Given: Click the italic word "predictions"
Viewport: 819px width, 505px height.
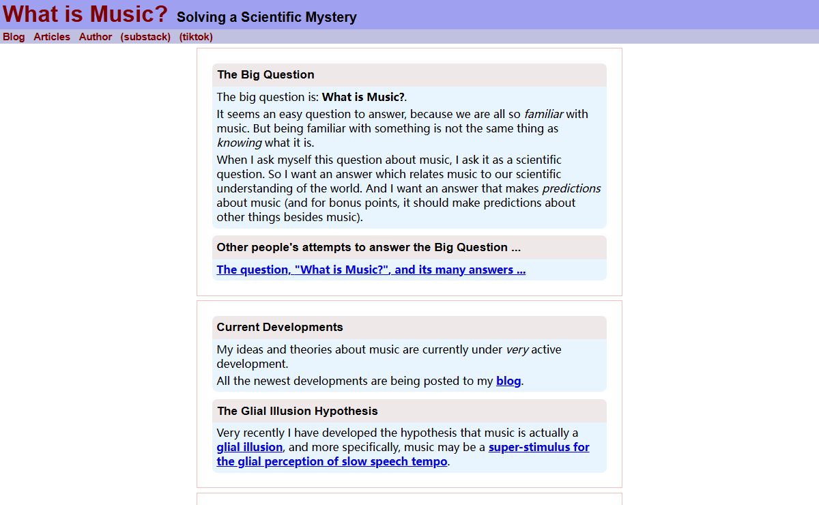Looking at the screenshot, I should pyautogui.click(x=571, y=188).
